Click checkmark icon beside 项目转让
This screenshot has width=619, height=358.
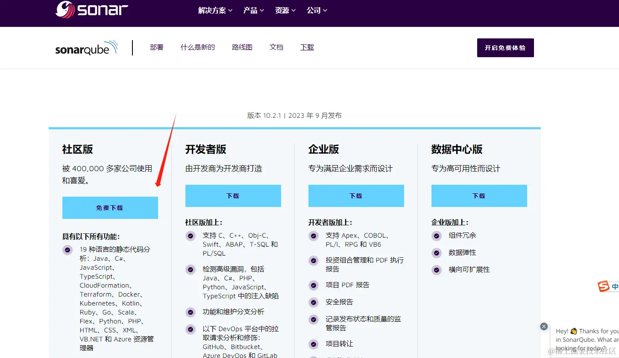314,344
